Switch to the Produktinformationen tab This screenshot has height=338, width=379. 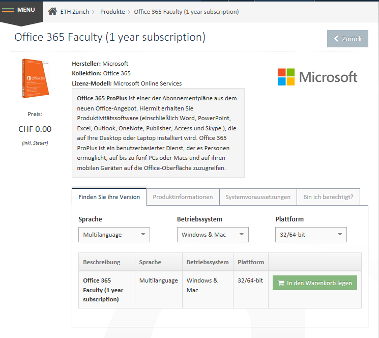[x=183, y=197]
